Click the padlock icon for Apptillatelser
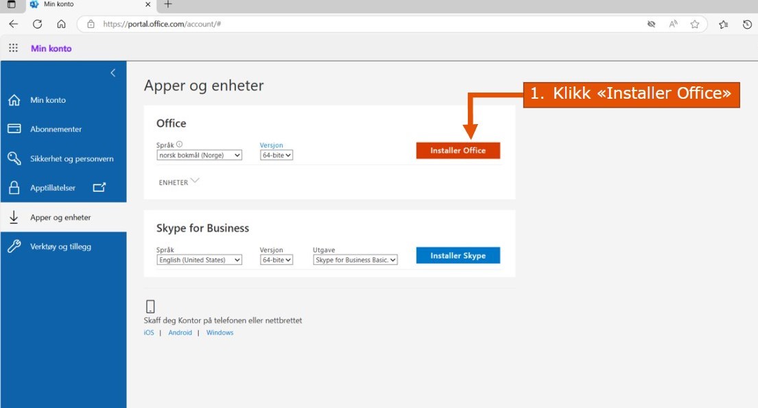The image size is (758, 408). coord(14,188)
